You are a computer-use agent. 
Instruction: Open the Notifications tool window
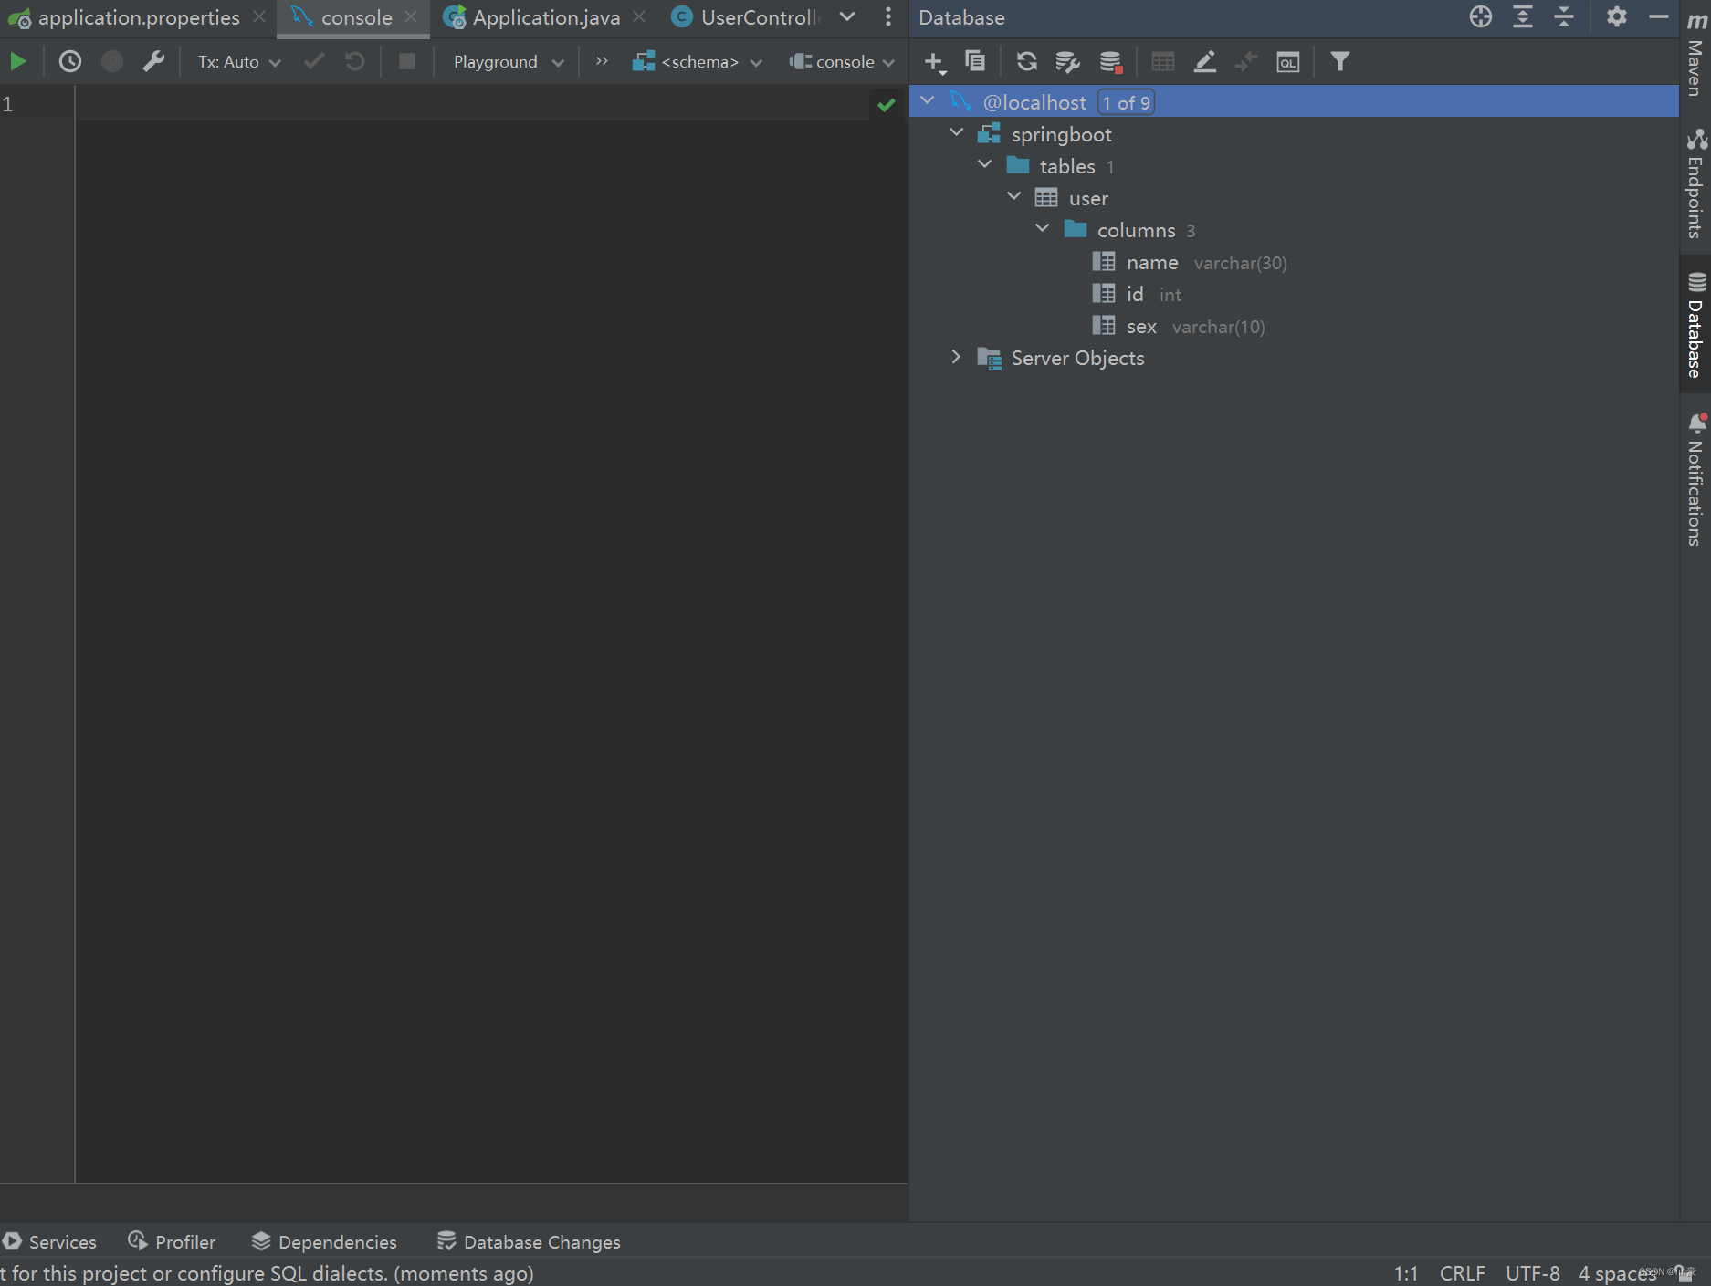1695,480
